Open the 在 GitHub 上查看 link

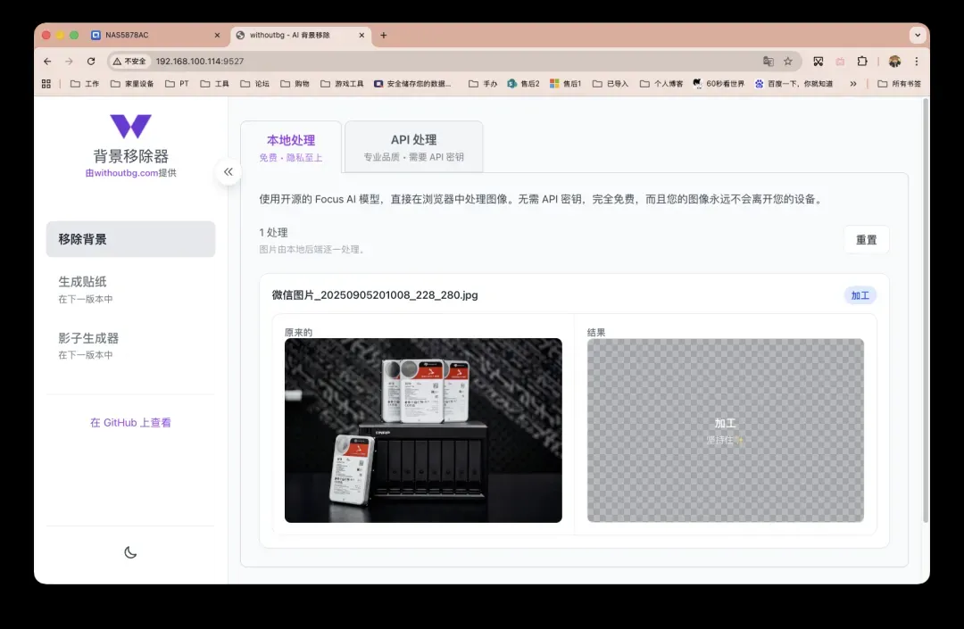130,423
